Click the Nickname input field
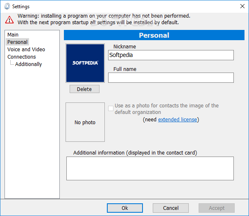 point(171,55)
